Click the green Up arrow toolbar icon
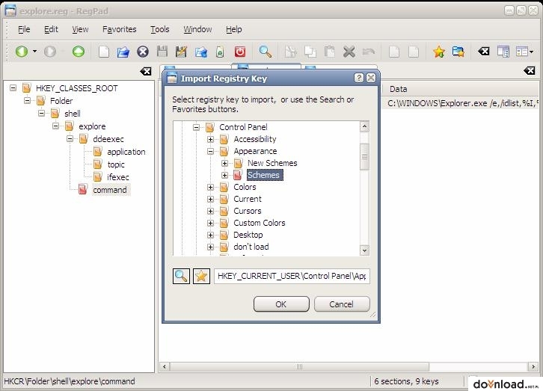543x391 pixels. click(x=79, y=52)
